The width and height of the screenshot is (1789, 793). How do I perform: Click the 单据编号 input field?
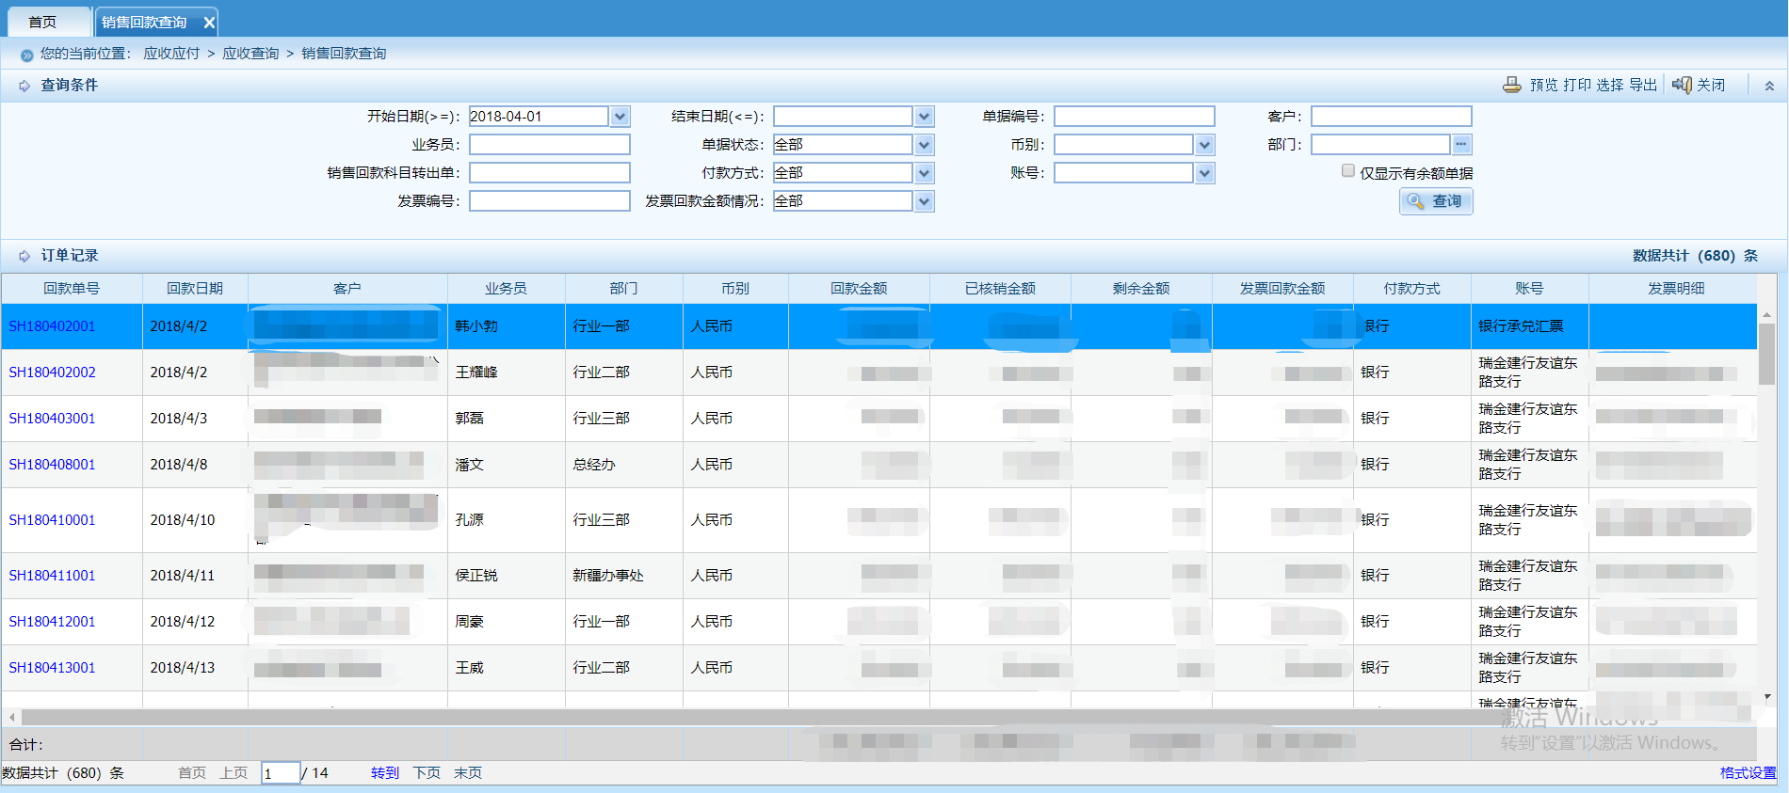point(1135,117)
